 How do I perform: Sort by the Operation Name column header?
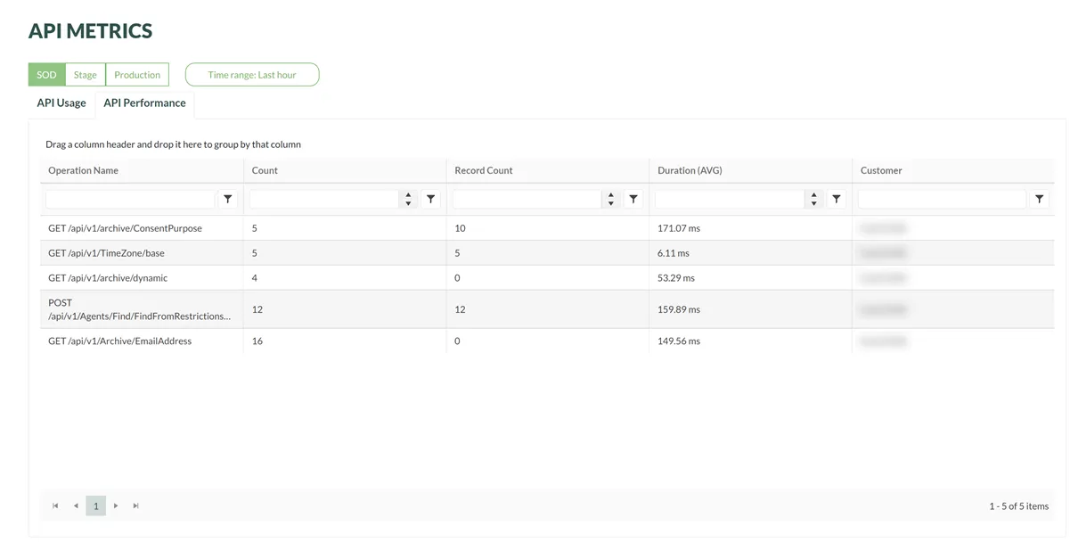[x=84, y=170]
